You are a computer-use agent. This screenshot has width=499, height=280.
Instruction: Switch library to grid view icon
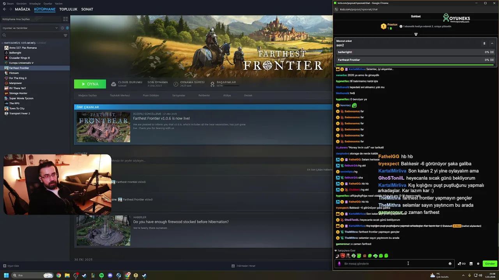(65, 19)
